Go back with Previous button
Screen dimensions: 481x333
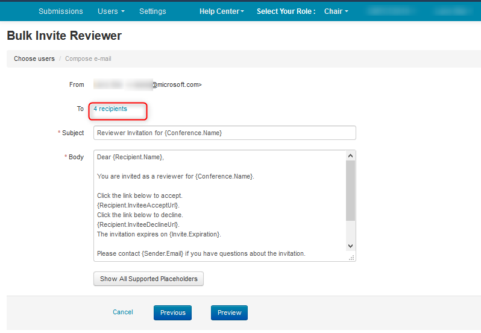(x=173, y=312)
